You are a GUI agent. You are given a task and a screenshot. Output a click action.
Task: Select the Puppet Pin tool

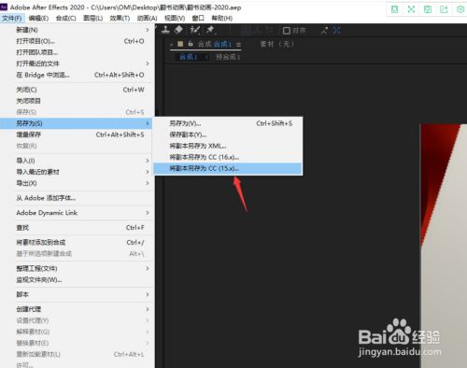coord(210,30)
